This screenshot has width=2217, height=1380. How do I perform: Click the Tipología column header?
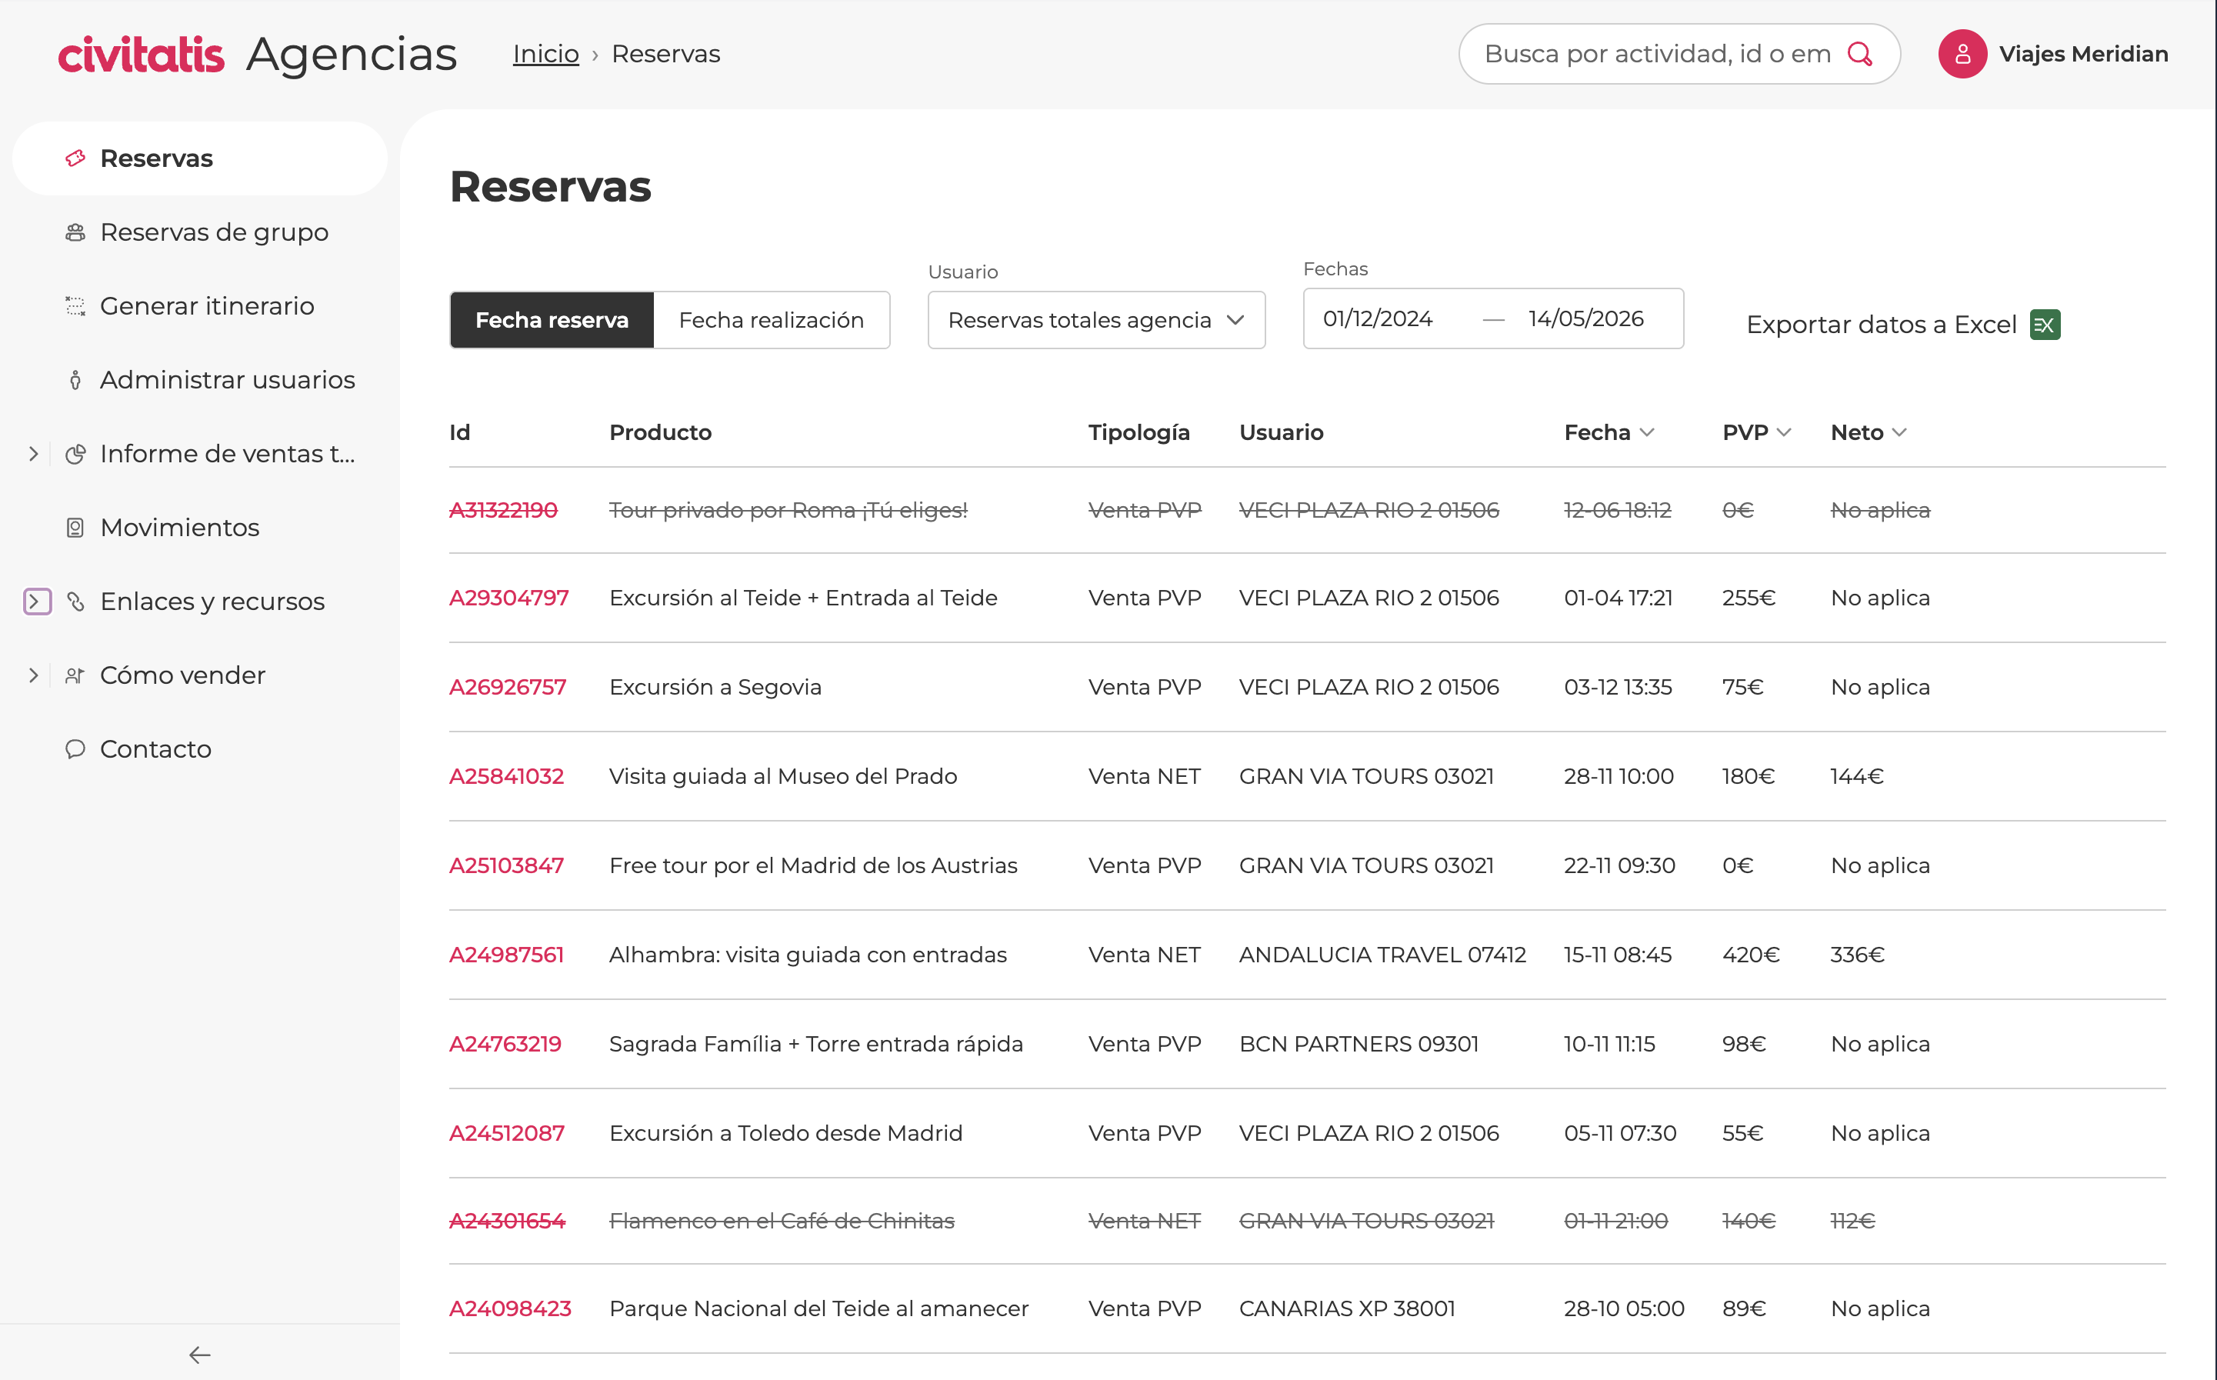[x=1139, y=432]
